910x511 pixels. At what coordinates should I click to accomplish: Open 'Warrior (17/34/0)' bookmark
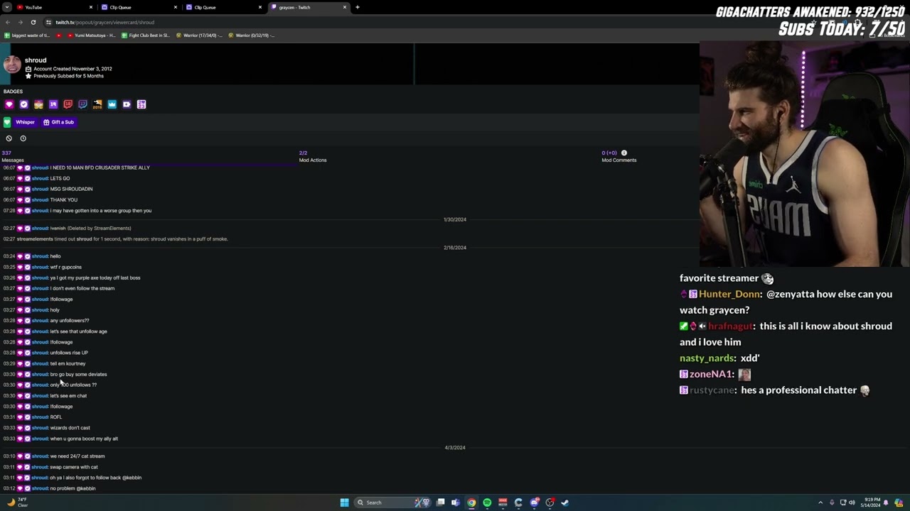point(199,35)
